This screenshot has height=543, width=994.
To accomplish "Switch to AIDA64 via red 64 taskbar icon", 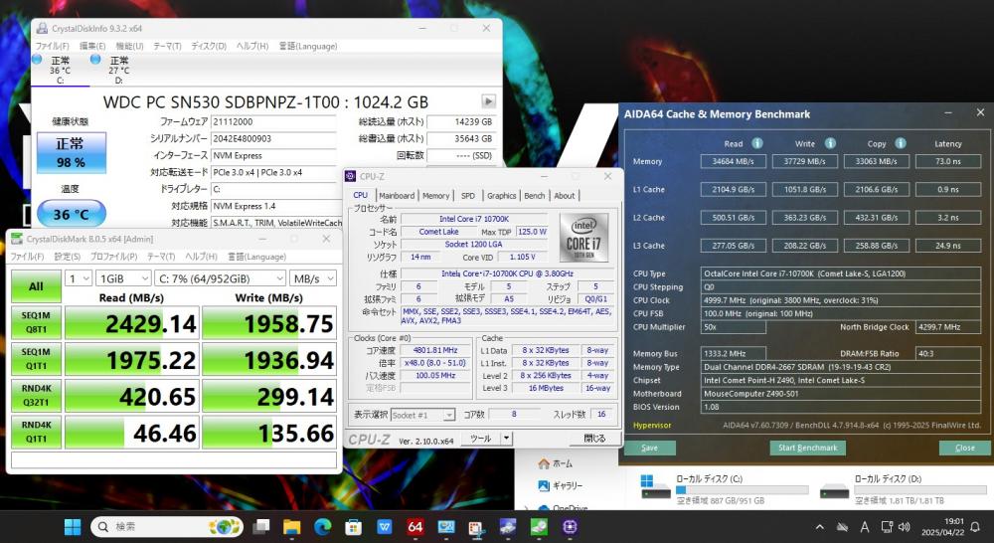I will tap(415, 526).
